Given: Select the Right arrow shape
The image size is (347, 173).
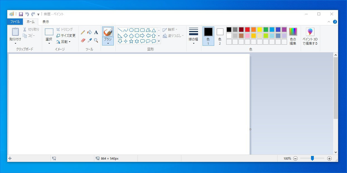Looking at the screenshot, I should pos(142,36).
